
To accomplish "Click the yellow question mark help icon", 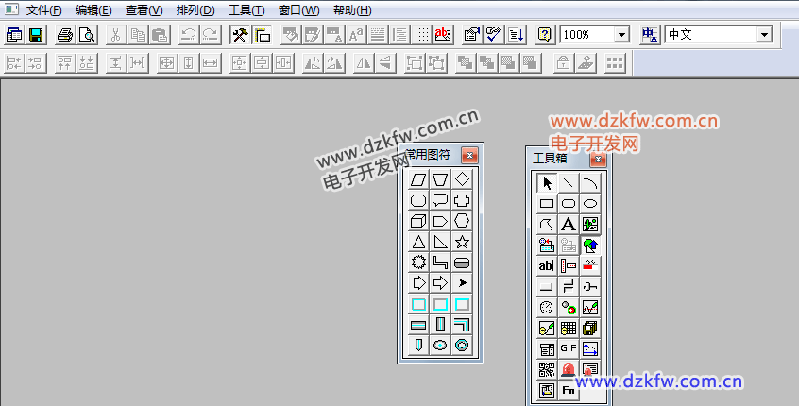I will pyautogui.click(x=545, y=35).
